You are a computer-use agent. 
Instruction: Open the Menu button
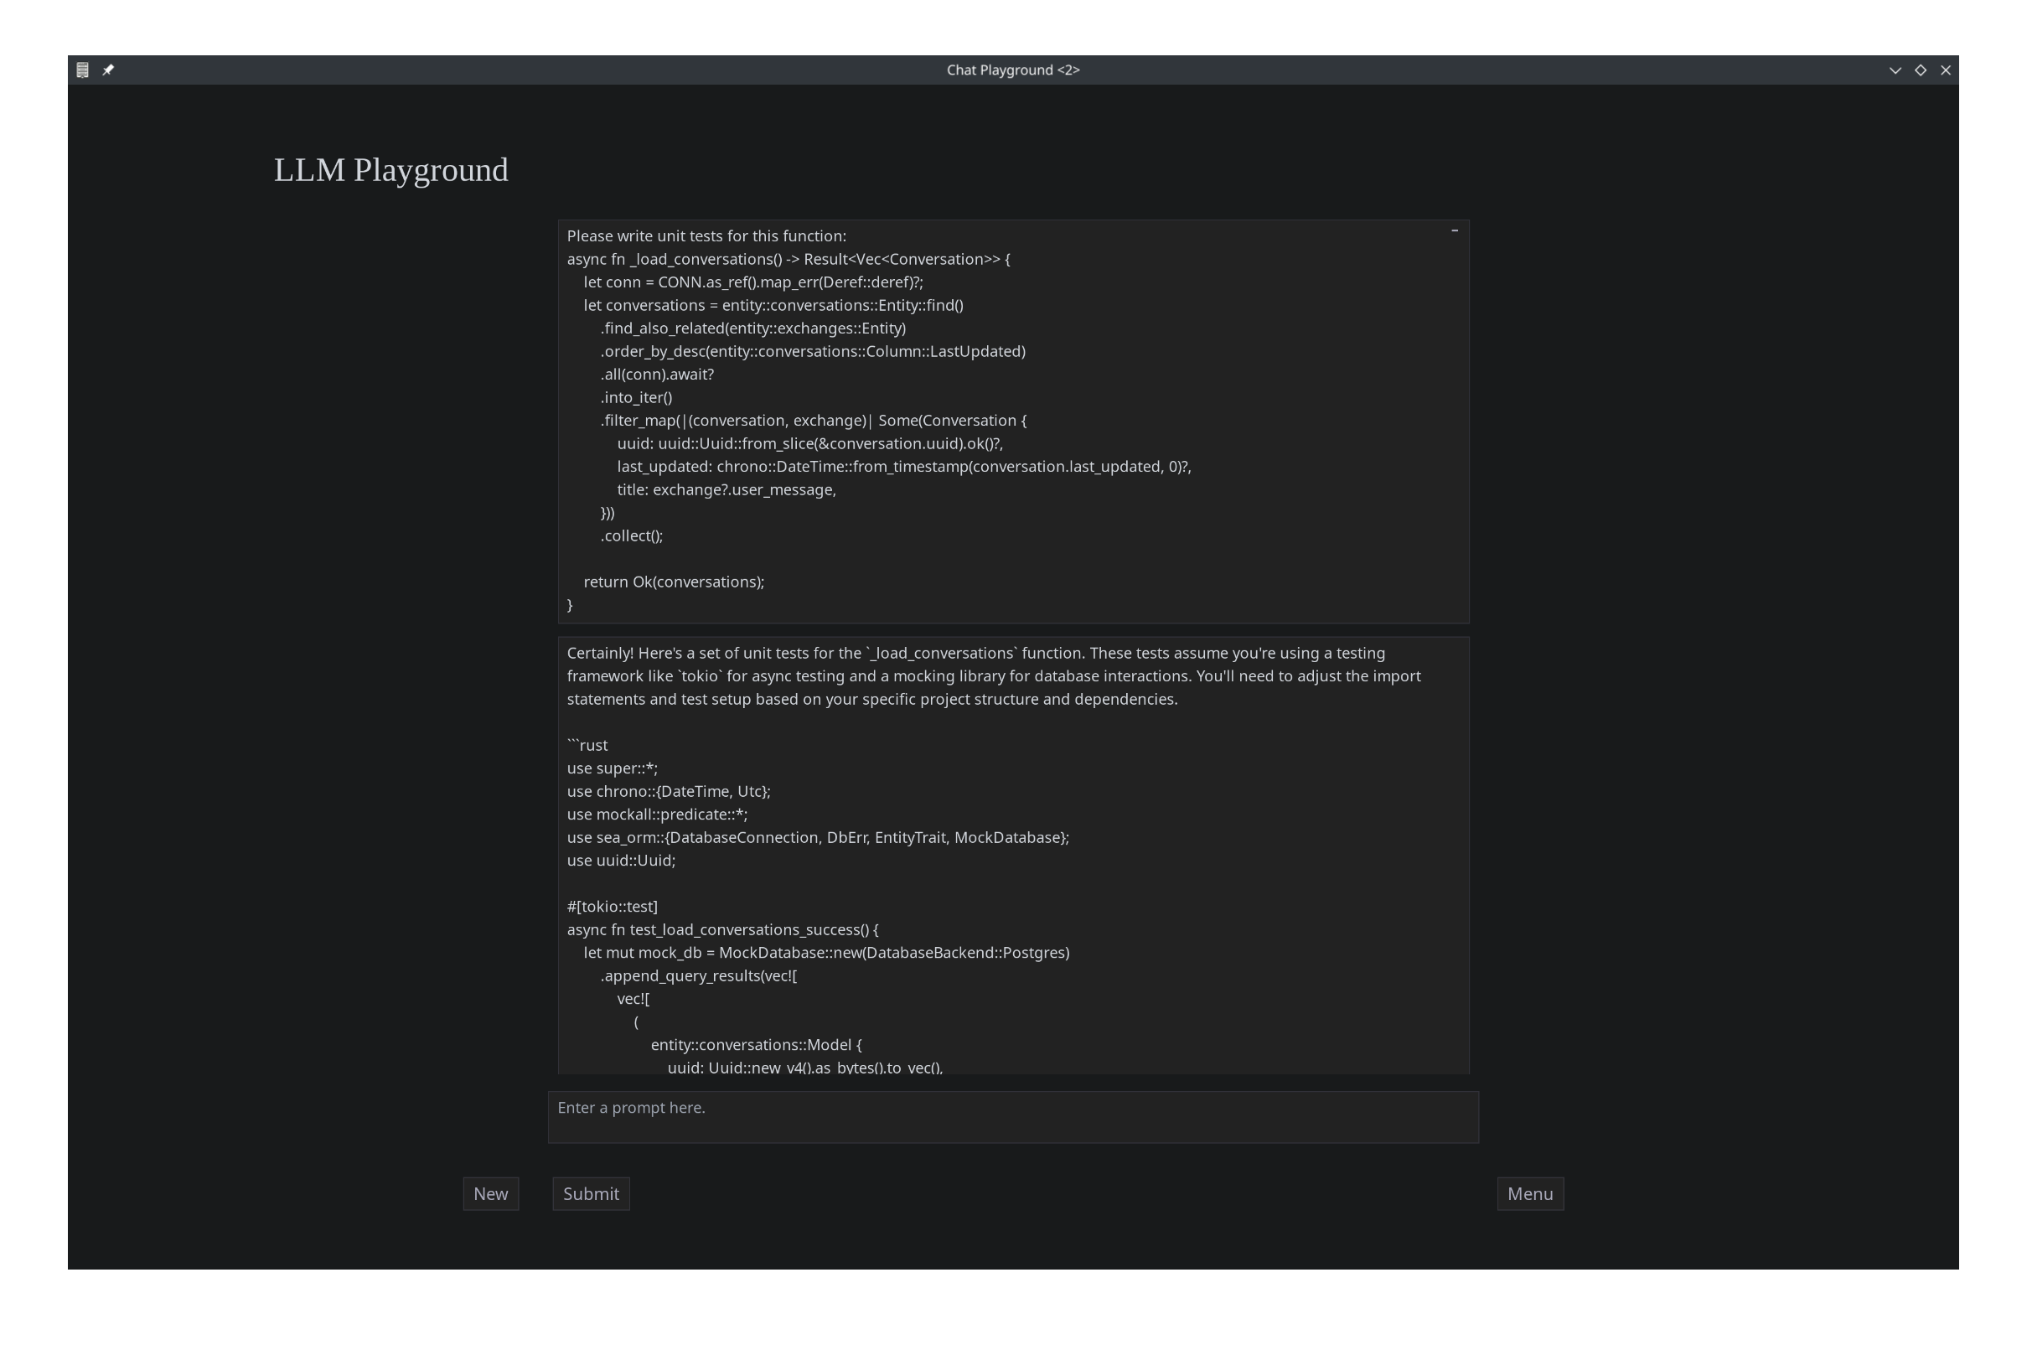pos(1529,1193)
